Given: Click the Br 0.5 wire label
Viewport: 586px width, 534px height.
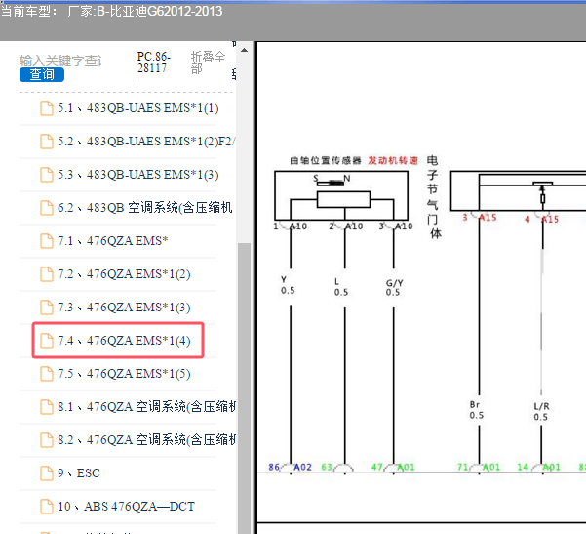Looking at the screenshot, I should (476, 411).
